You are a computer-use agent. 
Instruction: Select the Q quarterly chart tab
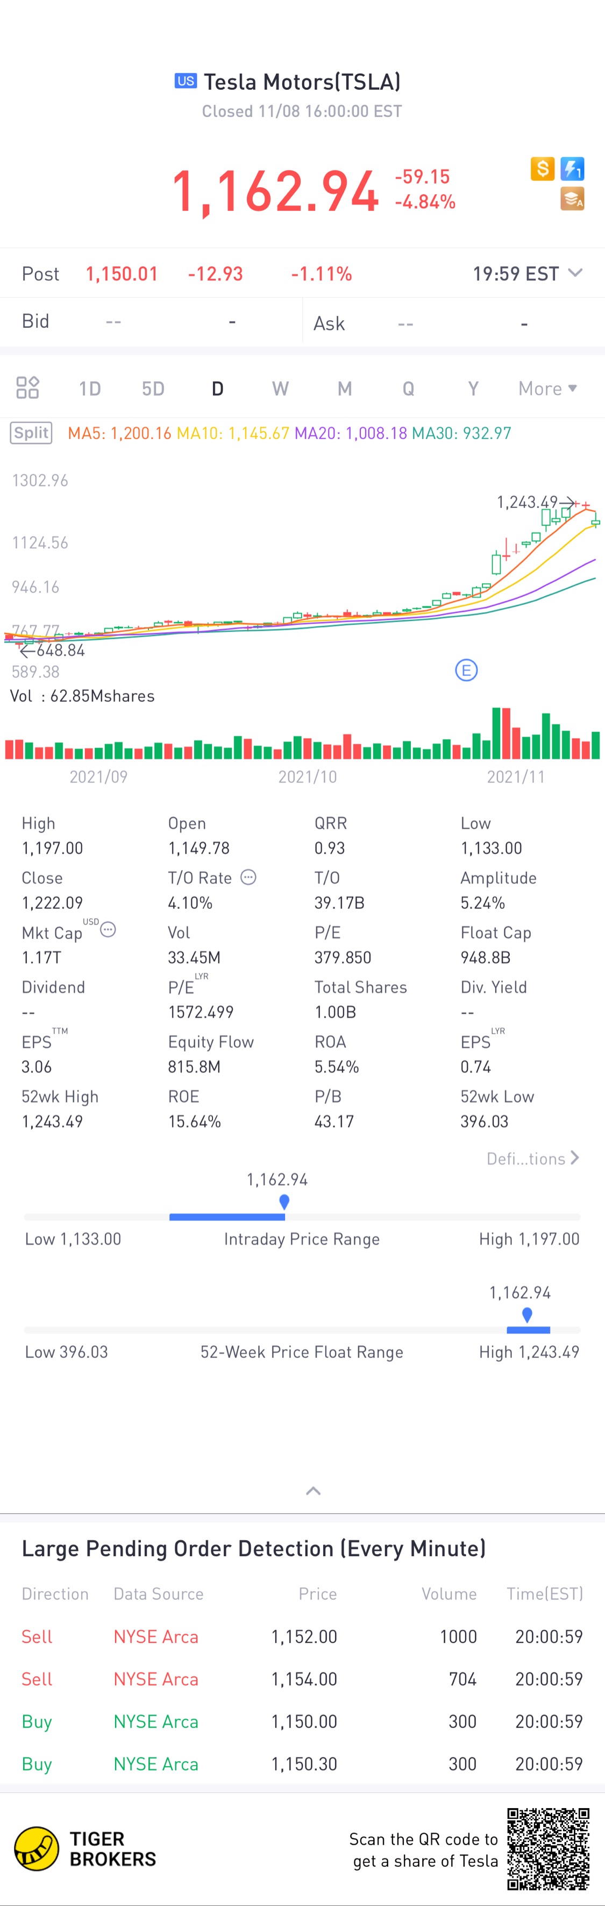[x=408, y=389]
